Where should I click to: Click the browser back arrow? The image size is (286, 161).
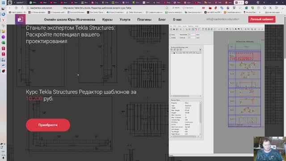coord(10,8)
